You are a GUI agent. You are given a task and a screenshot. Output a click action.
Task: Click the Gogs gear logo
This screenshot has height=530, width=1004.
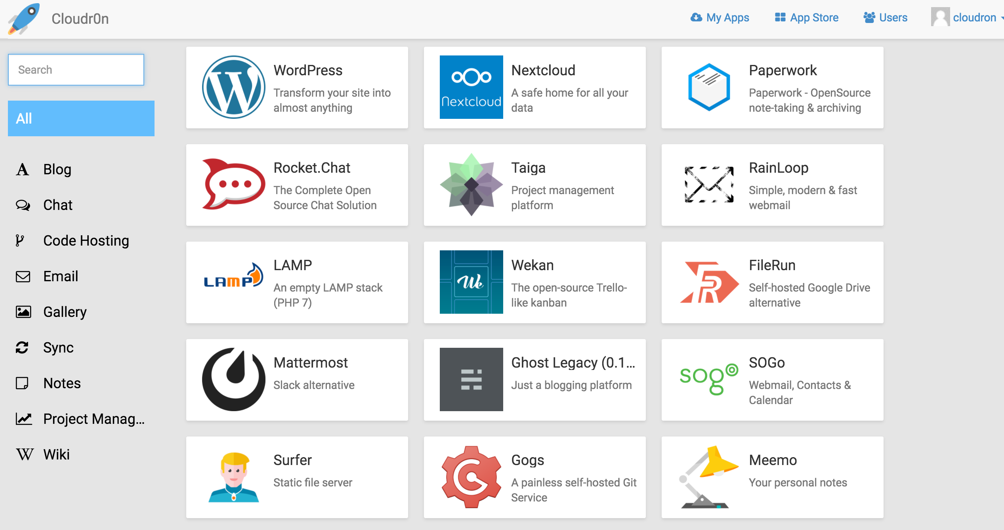[471, 477]
